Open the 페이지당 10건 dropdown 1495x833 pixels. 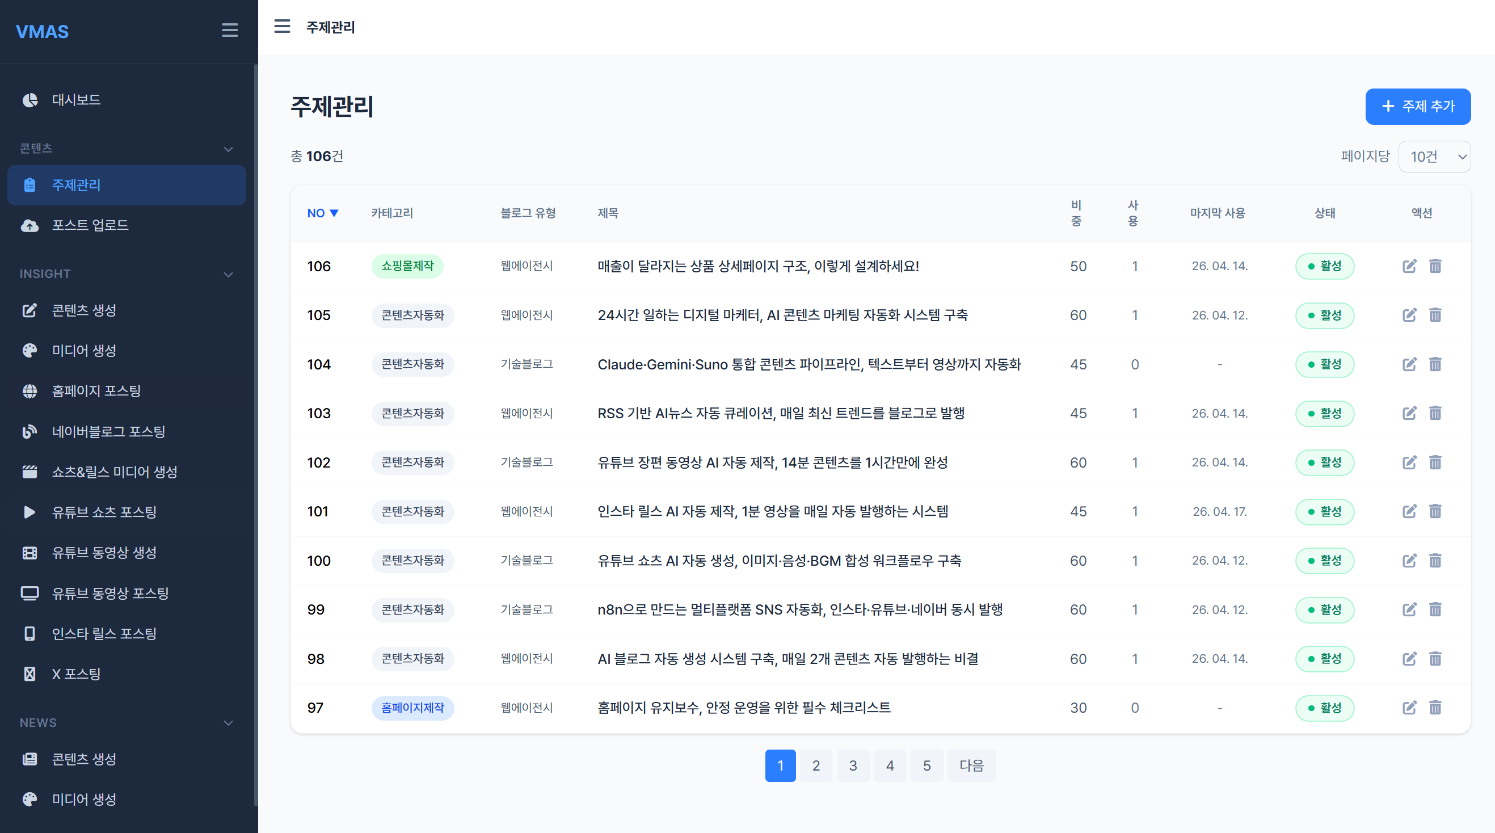pyautogui.click(x=1434, y=157)
